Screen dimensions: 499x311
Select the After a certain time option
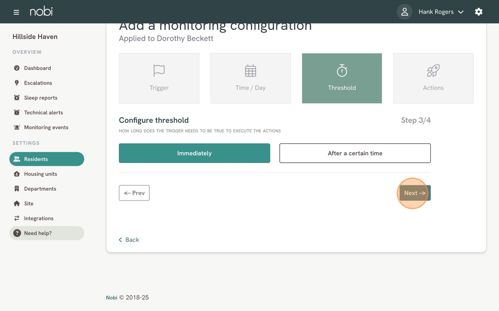355,153
